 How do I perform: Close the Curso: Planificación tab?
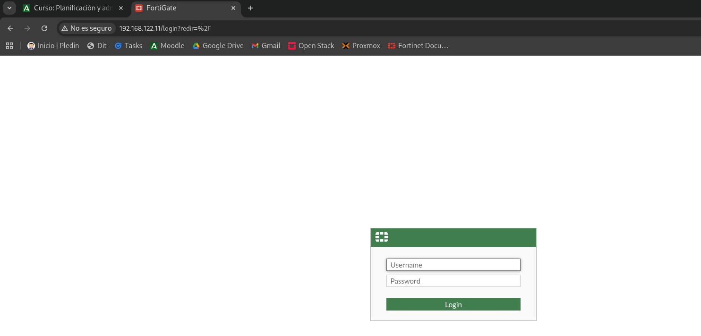[x=121, y=8]
